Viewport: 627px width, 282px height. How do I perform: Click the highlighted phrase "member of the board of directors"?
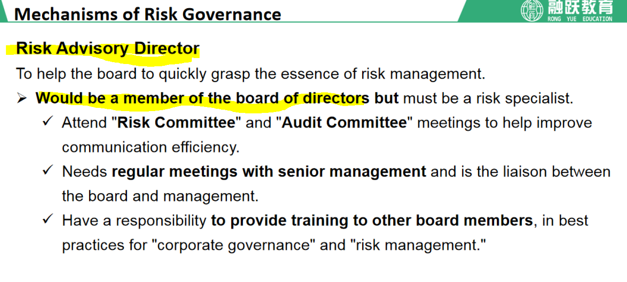[246, 98]
